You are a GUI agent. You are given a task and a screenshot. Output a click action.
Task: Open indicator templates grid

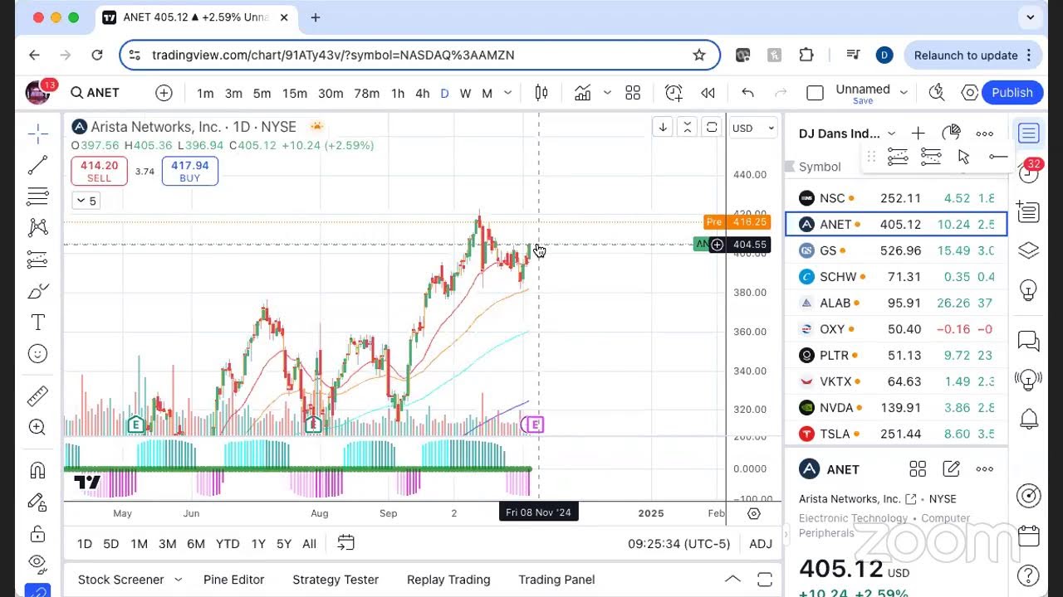click(x=633, y=93)
